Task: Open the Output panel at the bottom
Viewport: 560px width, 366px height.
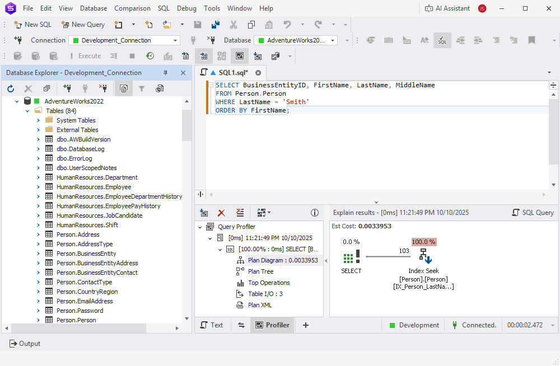Action: pos(25,344)
